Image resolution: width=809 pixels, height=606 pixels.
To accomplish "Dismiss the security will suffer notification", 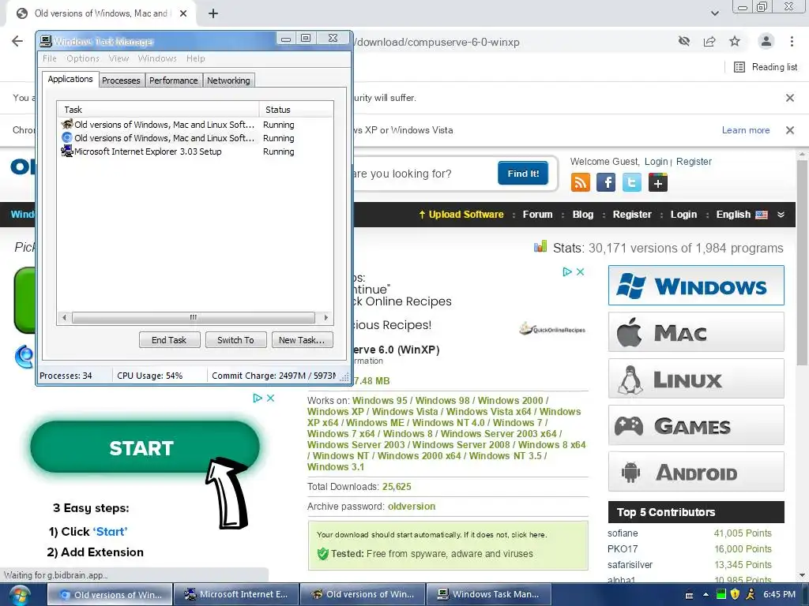I will 790,98.
